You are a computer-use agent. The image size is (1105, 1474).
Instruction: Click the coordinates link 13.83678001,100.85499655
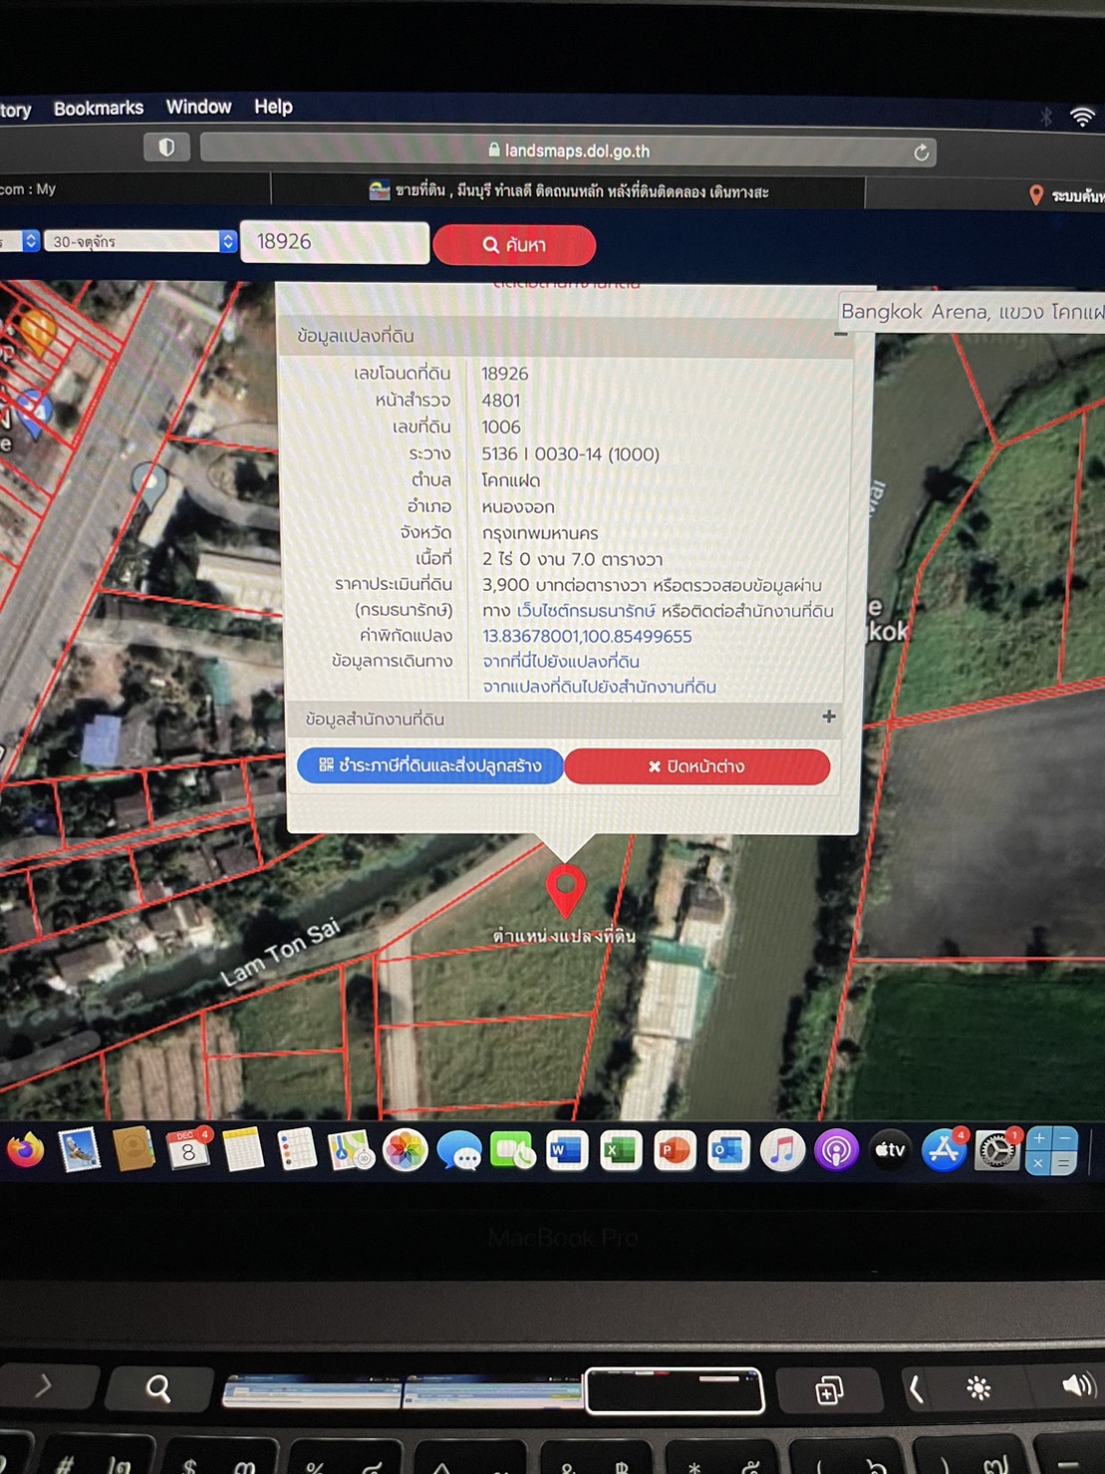pos(586,636)
